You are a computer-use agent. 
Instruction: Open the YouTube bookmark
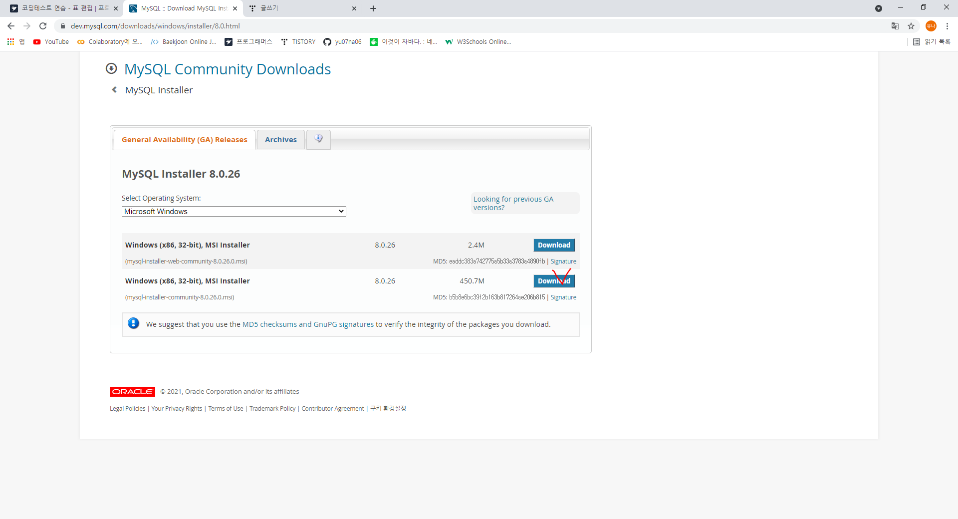[51, 42]
